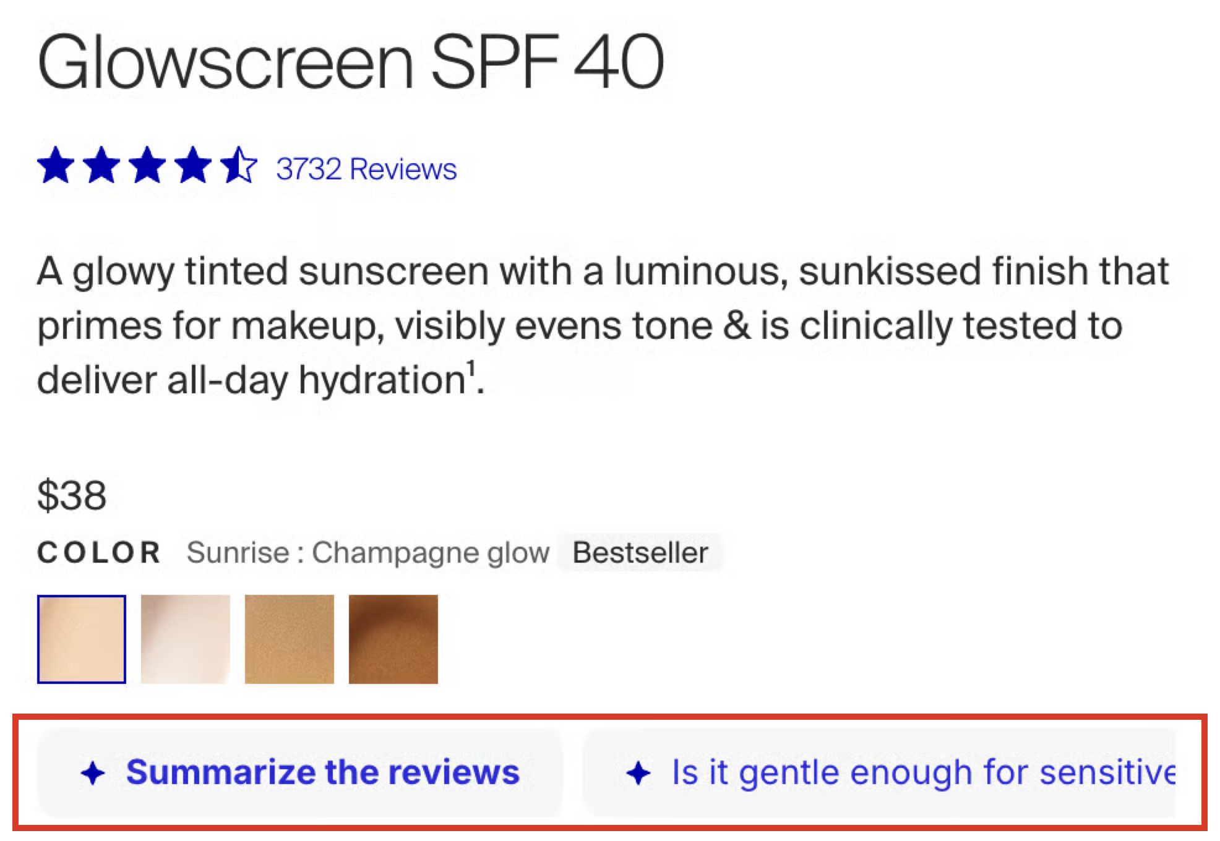Click the fourth filled rating star

tap(194, 165)
